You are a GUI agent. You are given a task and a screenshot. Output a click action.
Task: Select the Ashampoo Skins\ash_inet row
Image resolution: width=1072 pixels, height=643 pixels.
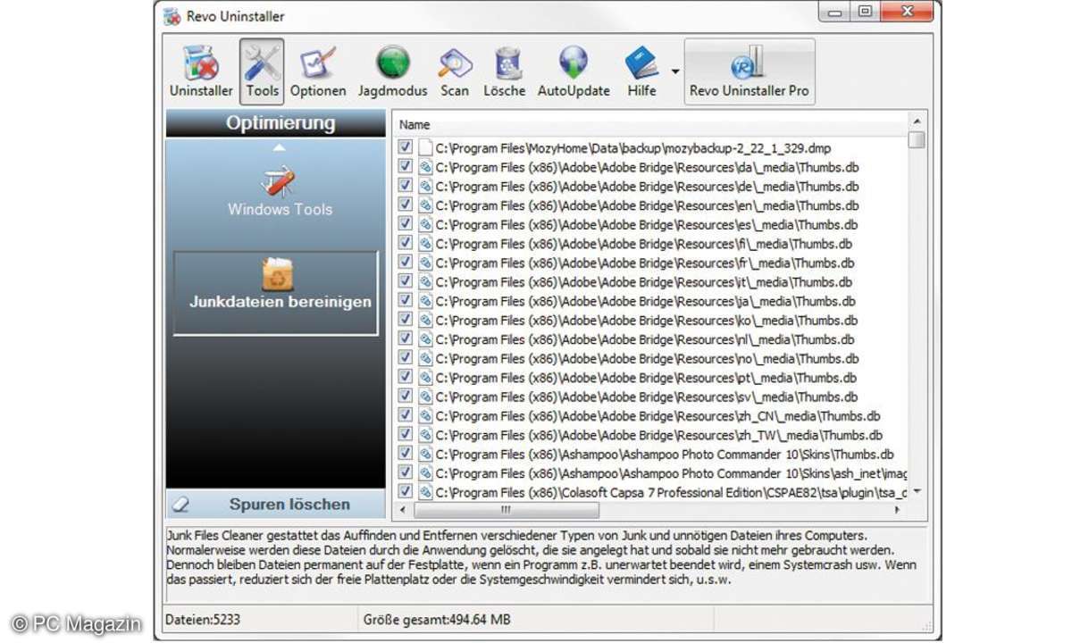[x=671, y=474]
